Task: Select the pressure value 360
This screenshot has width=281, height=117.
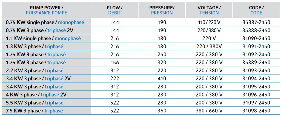Action: click(162, 111)
